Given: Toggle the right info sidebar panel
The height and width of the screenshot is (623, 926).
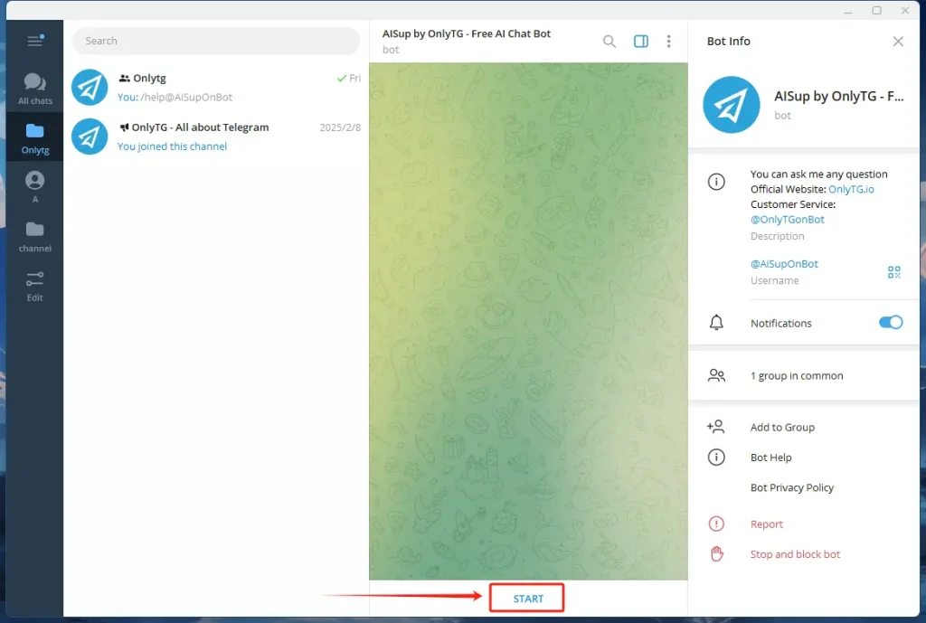Looking at the screenshot, I should [640, 41].
